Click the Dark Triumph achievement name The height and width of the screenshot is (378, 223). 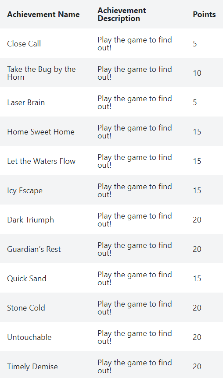coord(30,220)
